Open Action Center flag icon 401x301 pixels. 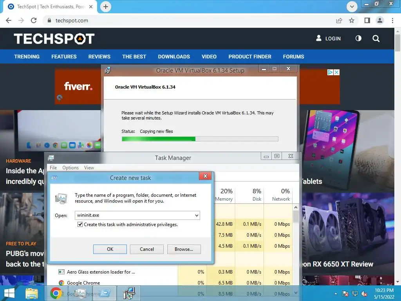coord(345,294)
